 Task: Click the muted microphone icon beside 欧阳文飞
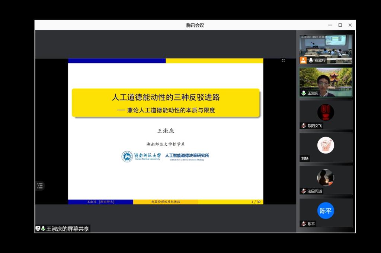point(304,126)
